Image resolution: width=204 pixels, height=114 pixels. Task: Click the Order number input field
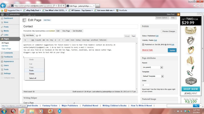pos(146,85)
